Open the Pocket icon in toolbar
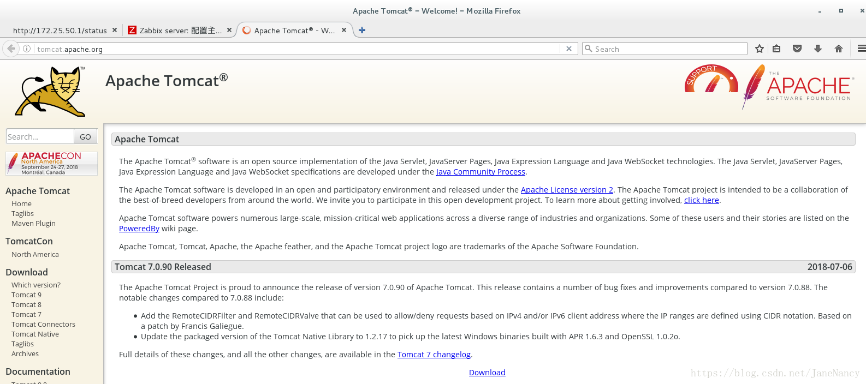Viewport: 866px width, 384px height. click(x=797, y=49)
